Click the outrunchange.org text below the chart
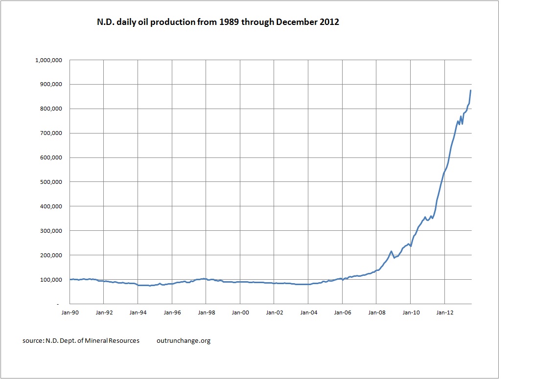533x379 pixels. coord(184,340)
